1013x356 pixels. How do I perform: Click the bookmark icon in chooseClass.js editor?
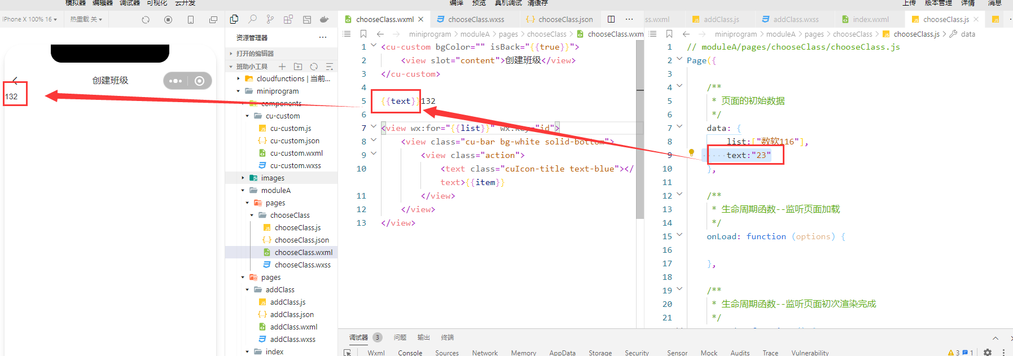point(669,34)
